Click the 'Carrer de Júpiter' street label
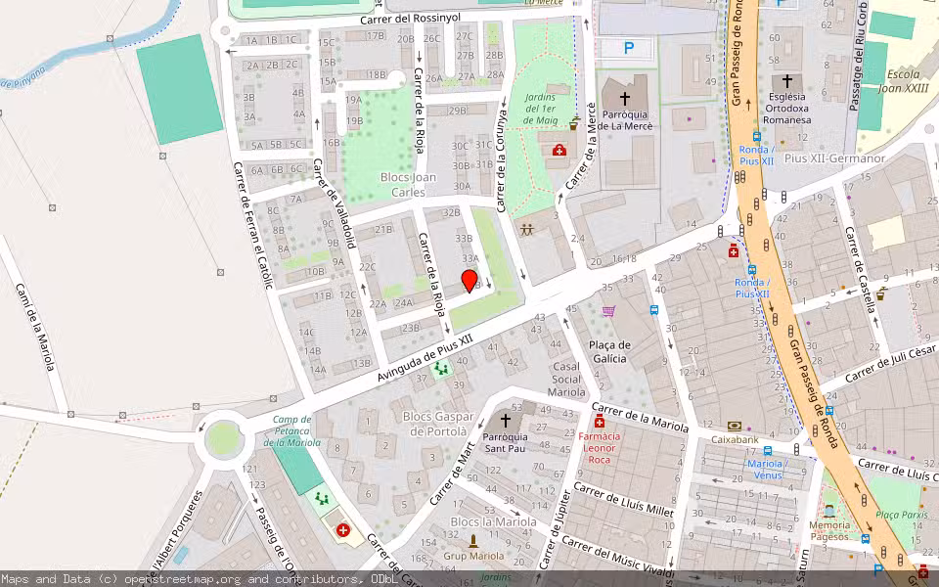Image resolution: width=939 pixels, height=587 pixels. pyautogui.click(x=557, y=528)
